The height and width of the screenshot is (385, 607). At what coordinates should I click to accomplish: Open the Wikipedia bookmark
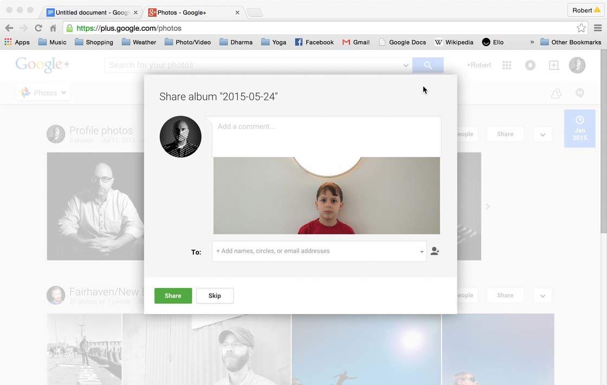coord(454,42)
